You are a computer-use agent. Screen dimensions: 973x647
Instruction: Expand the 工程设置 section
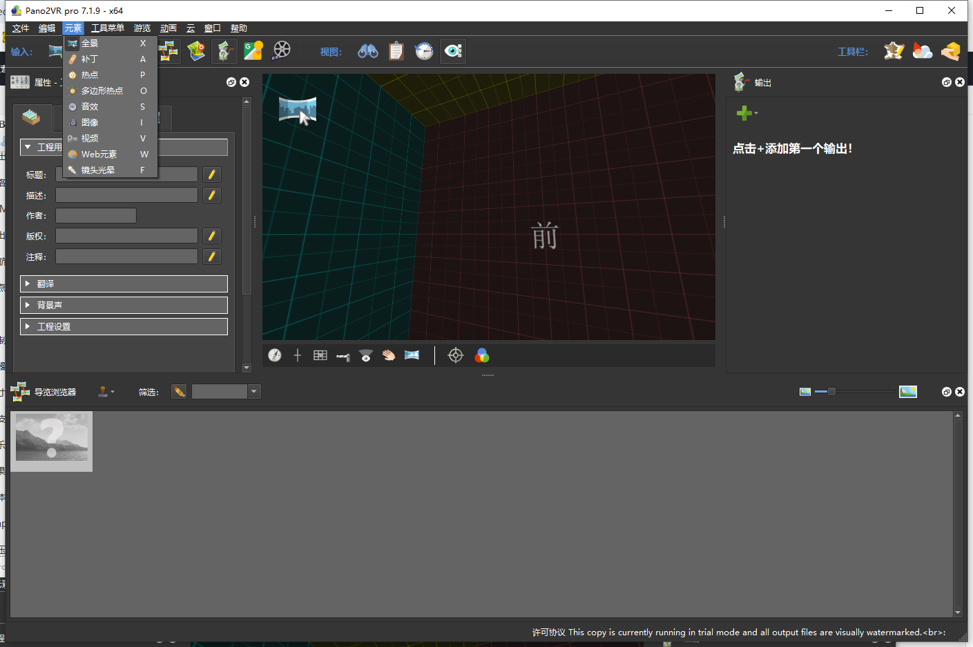tap(124, 326)
